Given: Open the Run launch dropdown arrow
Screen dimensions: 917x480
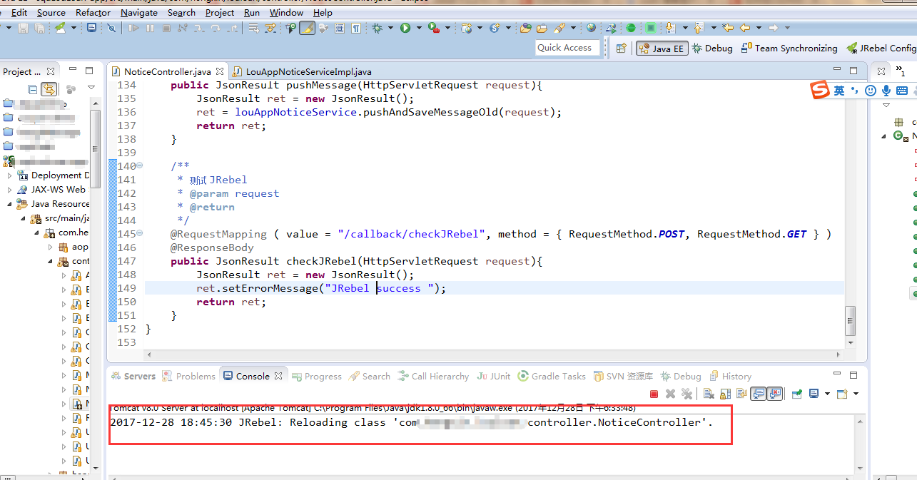Looking at the screenshot, I should (420, 28).
